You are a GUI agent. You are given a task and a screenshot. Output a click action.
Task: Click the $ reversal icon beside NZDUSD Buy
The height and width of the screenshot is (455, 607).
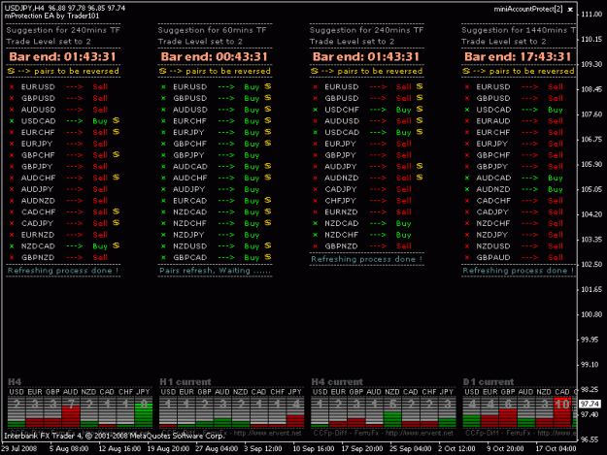click(267, 245)
